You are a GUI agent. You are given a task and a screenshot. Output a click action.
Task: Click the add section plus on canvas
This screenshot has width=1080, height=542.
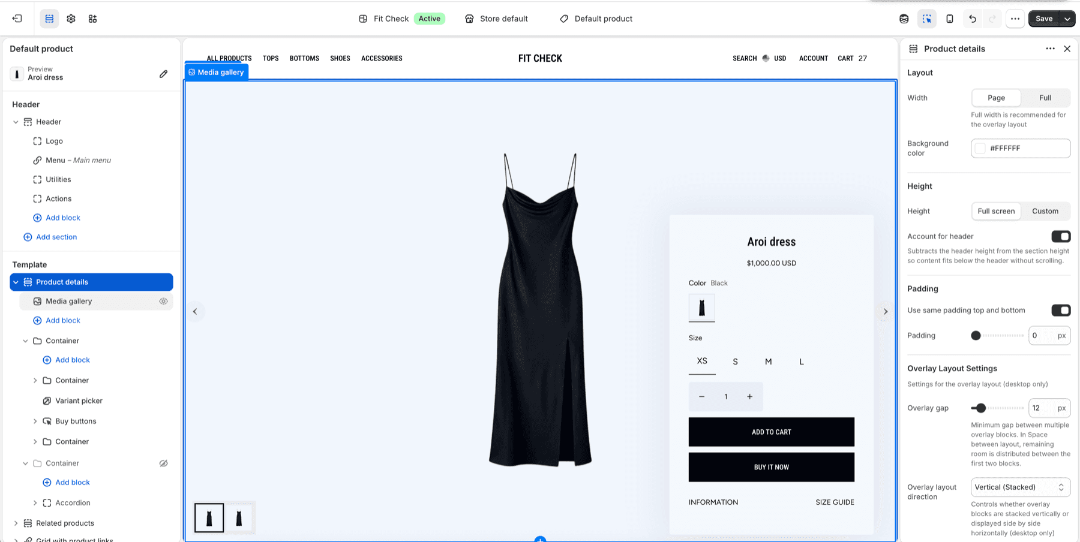540,539
